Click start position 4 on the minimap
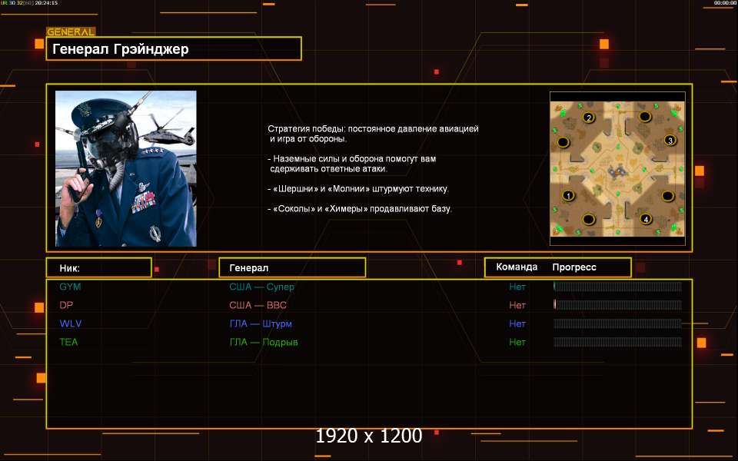 click(x=646, y=219)
